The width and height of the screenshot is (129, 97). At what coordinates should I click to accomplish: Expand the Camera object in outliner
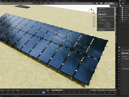[x=120, y=19]
